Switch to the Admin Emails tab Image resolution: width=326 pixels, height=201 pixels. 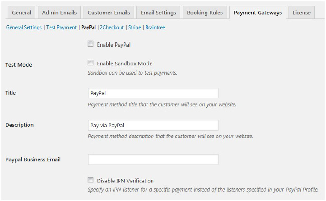click(59, 13)
